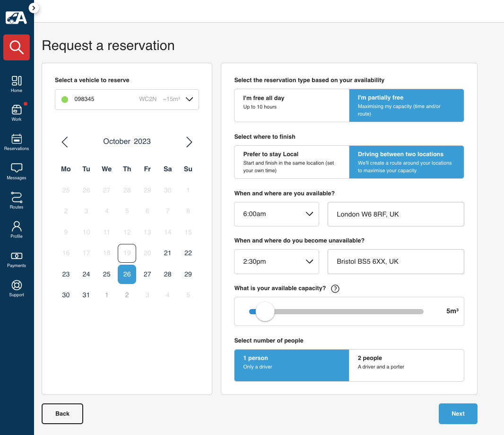Choose "Prefer to stay Local" option
The width and height of the screenshot is (504, 435).
291,162
